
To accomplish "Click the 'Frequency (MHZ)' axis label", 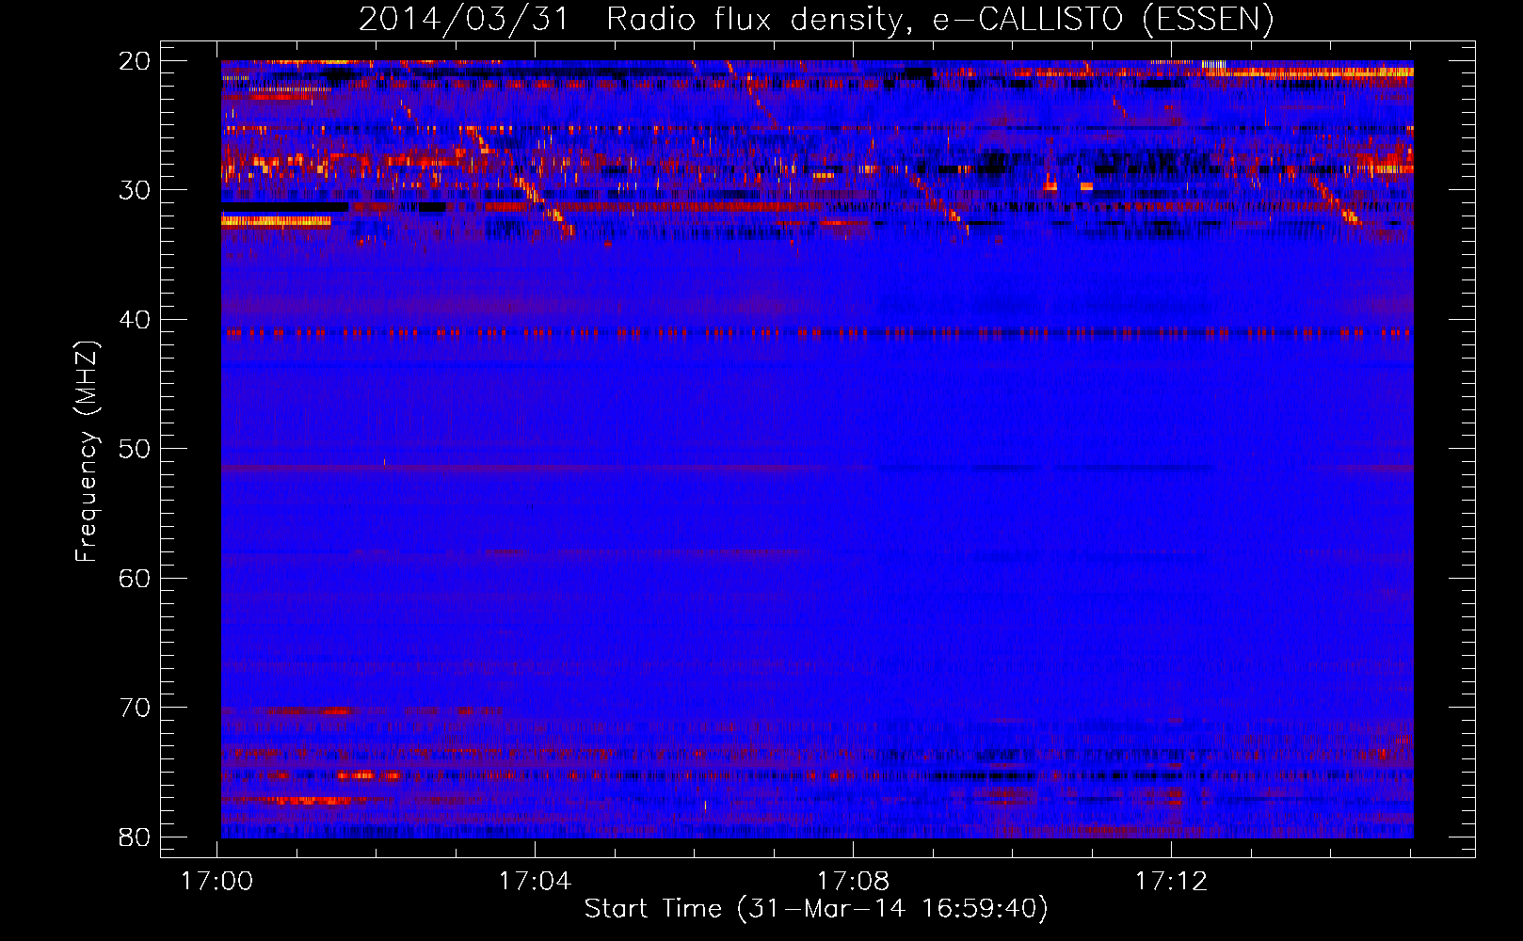I will pyautogui.click(x=87, y=451).
